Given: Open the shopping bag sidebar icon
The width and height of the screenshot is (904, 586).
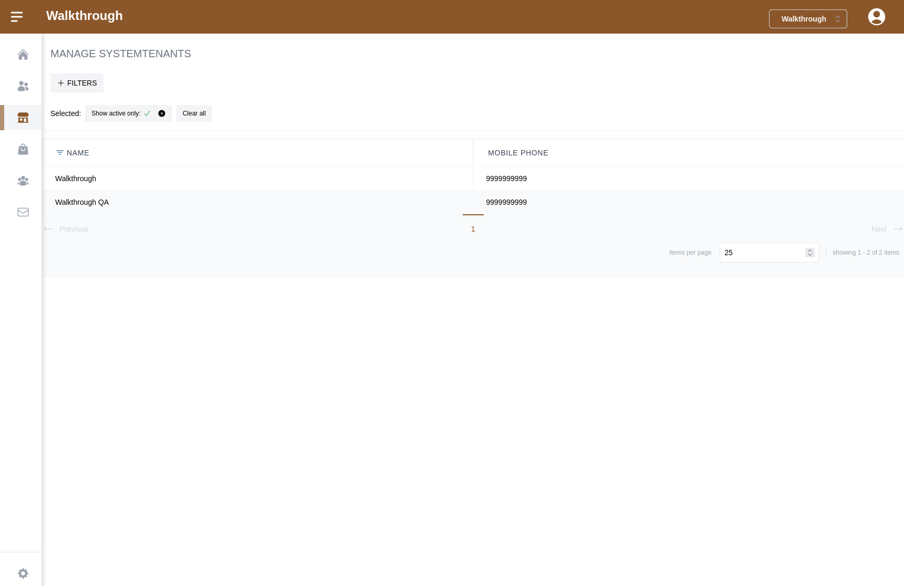Looking at the screenshot, I should coord(23,149).
